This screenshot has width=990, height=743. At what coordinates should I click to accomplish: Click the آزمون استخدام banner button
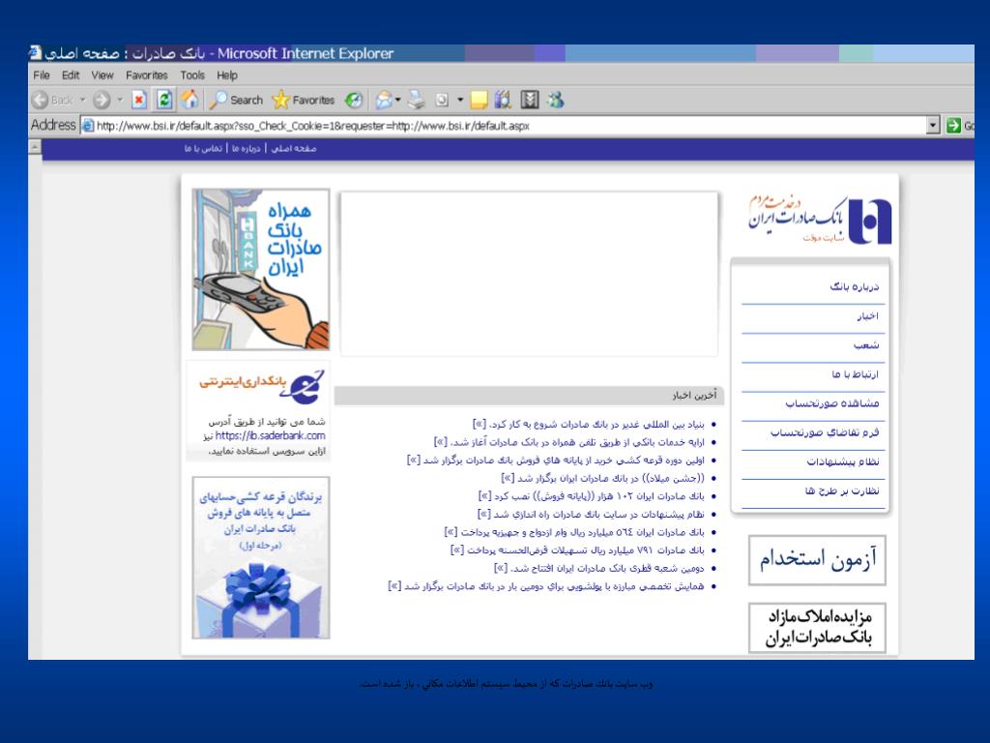tap(818, 560)
